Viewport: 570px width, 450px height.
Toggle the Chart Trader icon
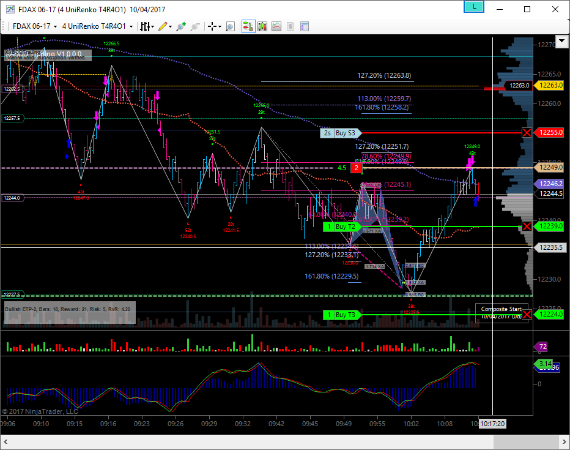(248, 26)
